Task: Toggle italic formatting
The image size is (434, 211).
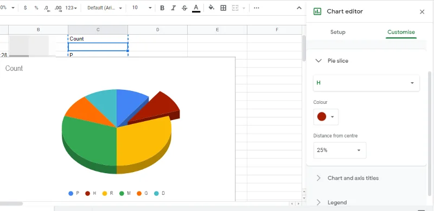Action: point(173,8)
